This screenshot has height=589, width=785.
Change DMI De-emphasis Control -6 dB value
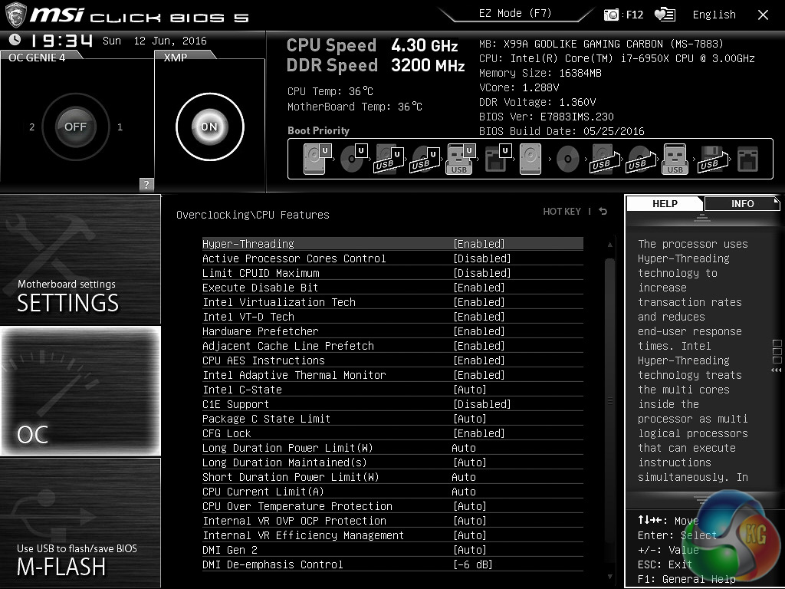(472, 564)
